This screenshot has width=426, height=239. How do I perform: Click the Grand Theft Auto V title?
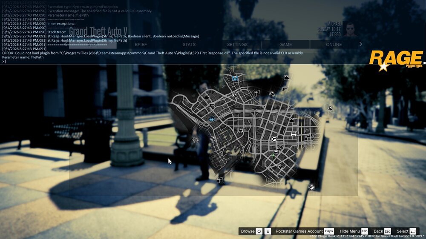click(x=98, y=31)
